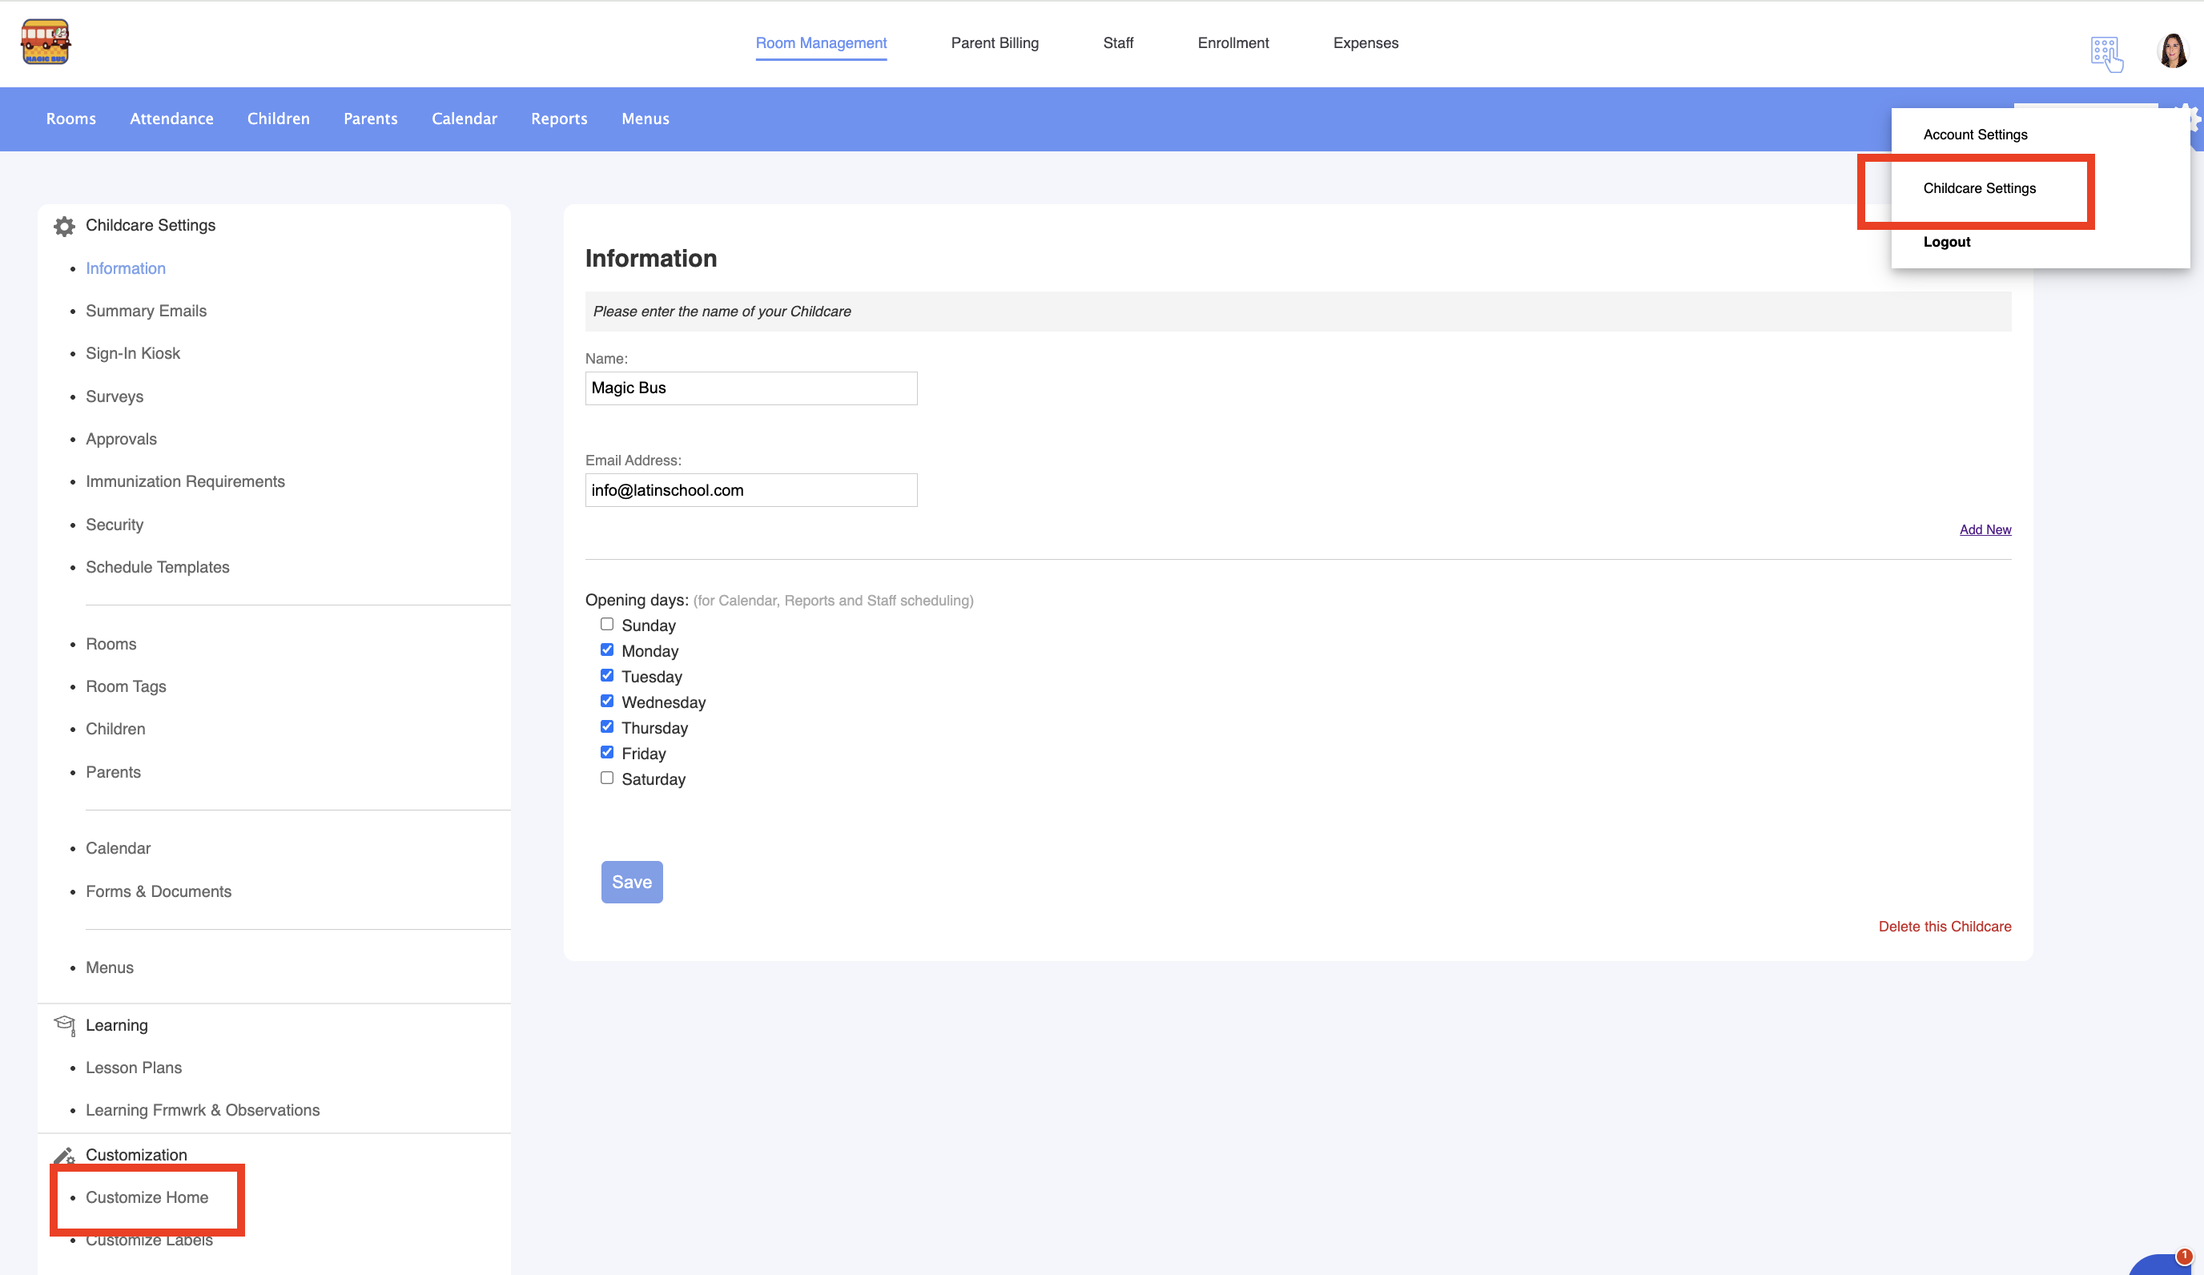Select Account Settings from the dropdown menu
2204x1275 pixels.
(x=1975, y=135)
